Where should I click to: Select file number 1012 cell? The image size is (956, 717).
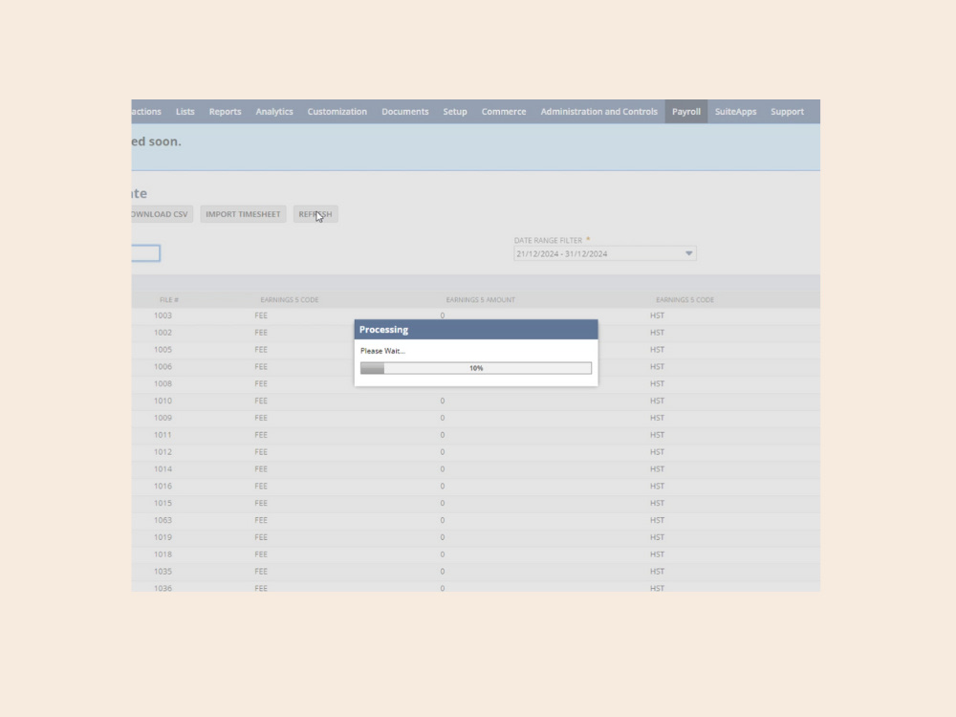click(163, 452)
